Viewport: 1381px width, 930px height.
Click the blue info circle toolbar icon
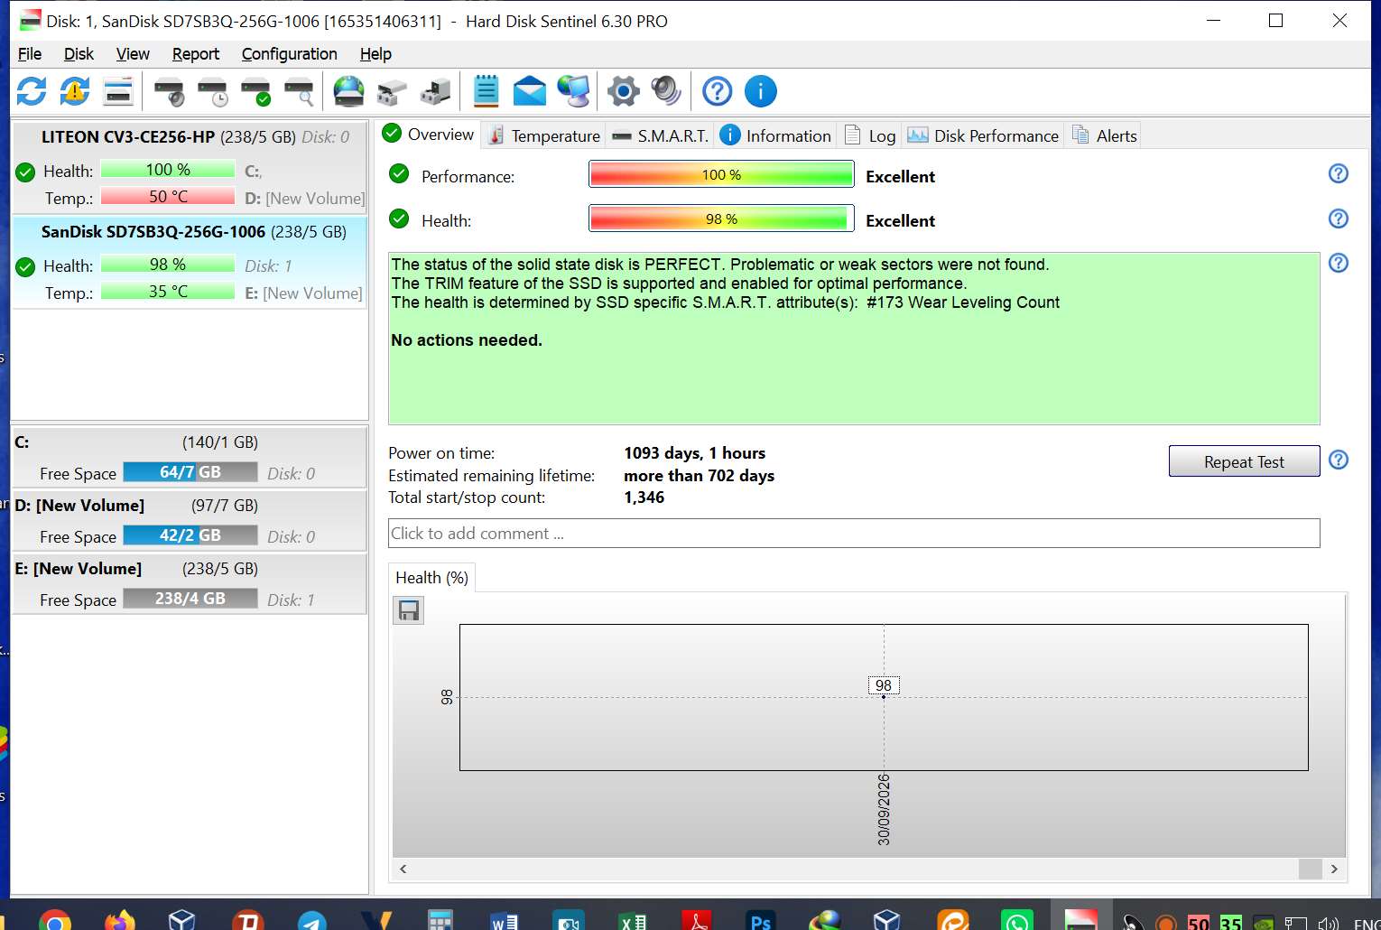coord(761,91)
